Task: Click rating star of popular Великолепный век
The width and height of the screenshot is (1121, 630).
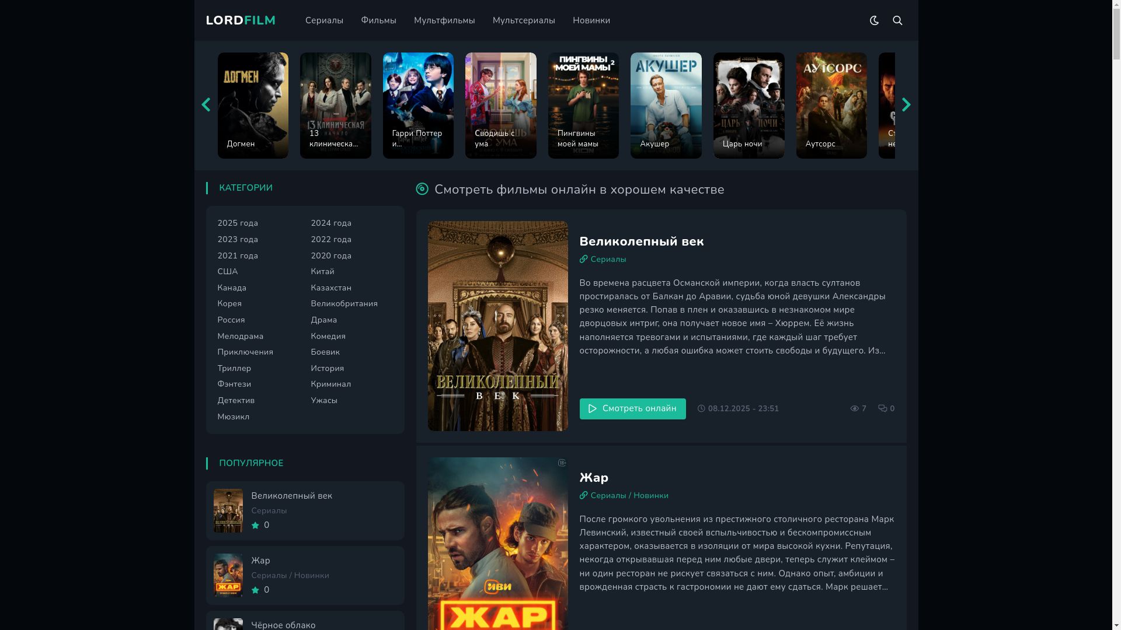Action: point(255,526)
